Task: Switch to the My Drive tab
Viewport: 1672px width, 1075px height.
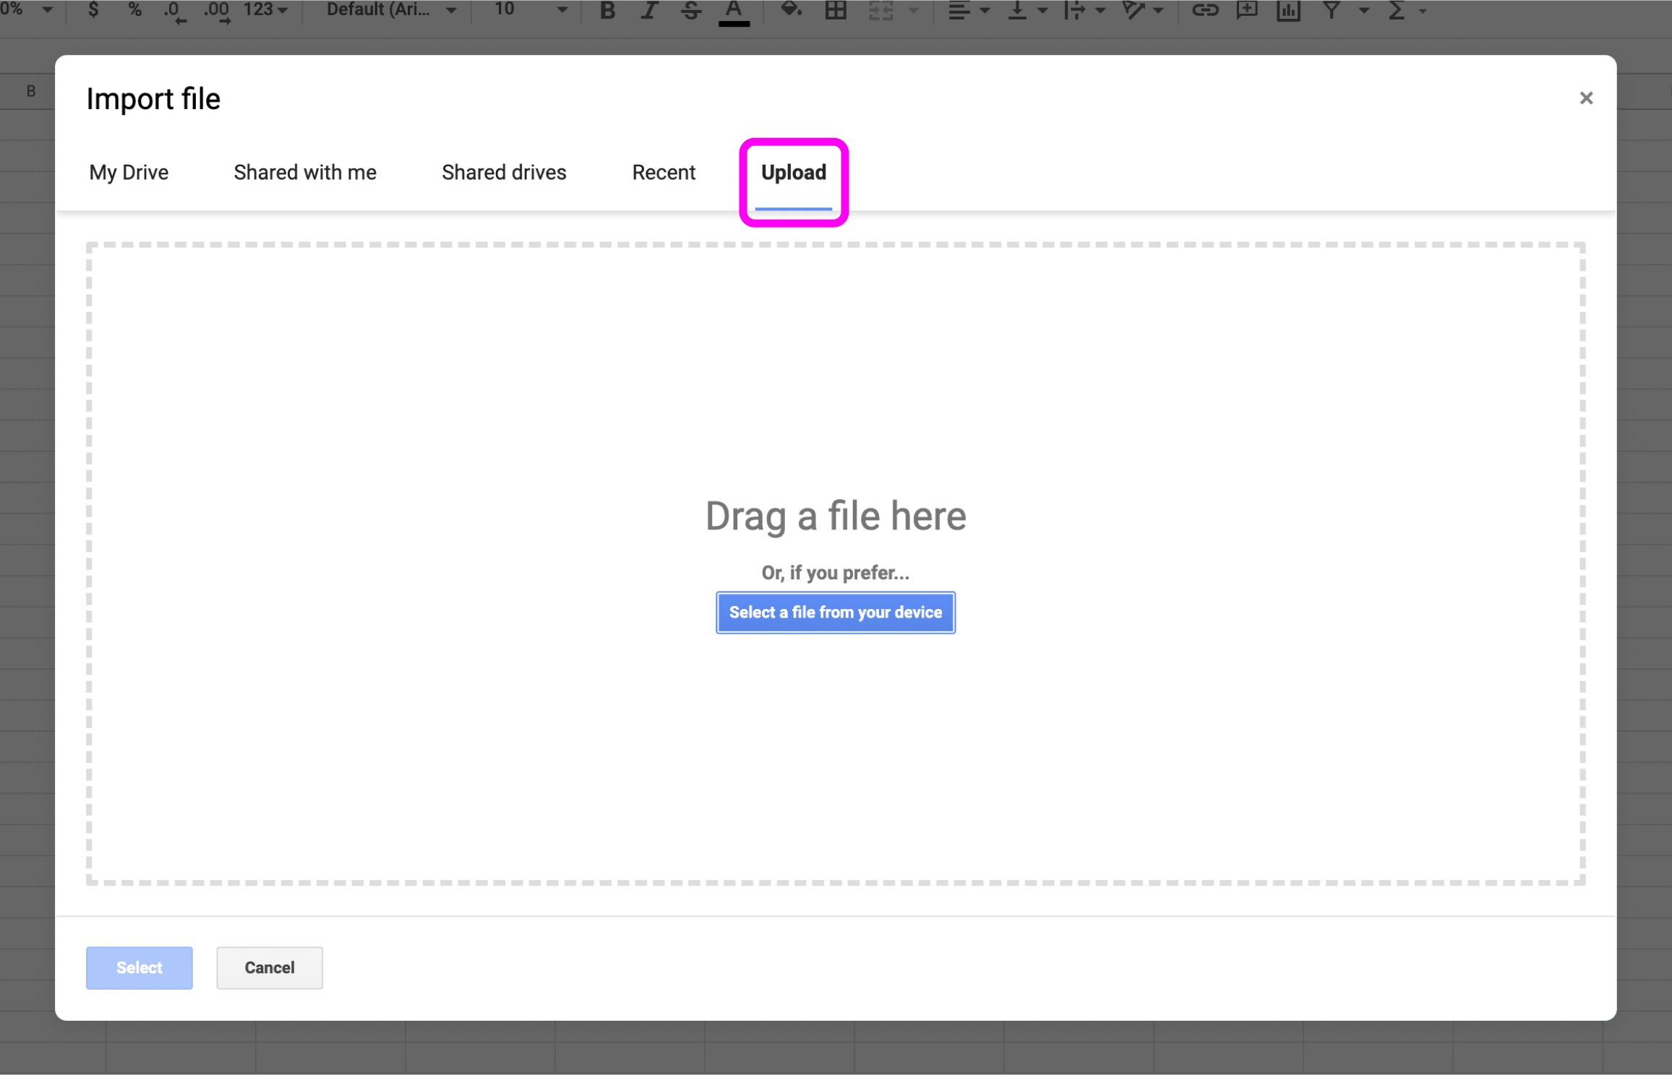Action: tap(129, 173)
